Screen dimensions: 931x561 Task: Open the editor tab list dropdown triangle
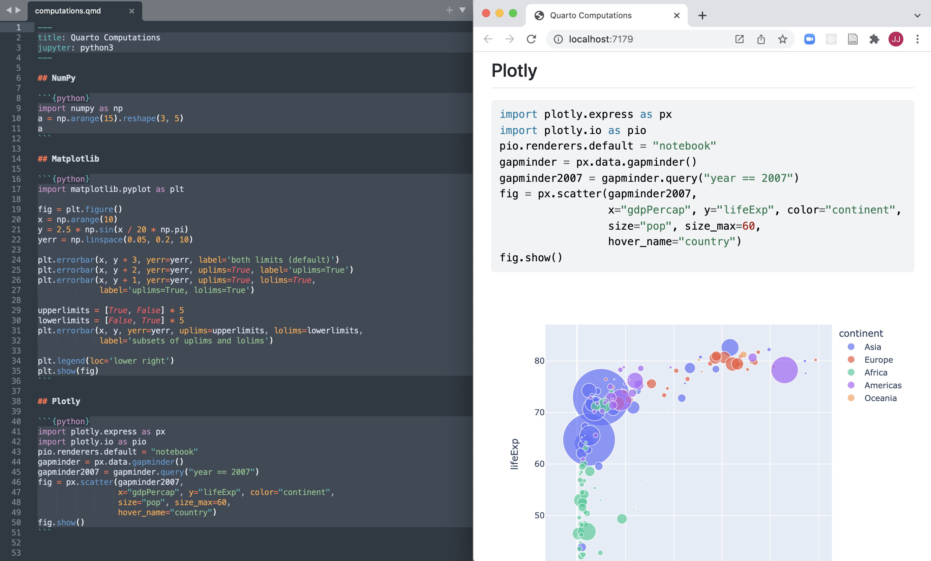point(462,10)
